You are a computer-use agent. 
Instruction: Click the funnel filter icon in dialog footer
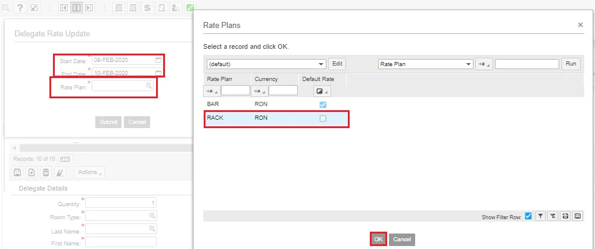540,216
